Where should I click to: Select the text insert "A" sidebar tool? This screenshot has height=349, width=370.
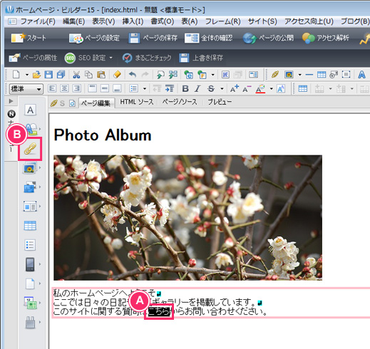(30, 110)
